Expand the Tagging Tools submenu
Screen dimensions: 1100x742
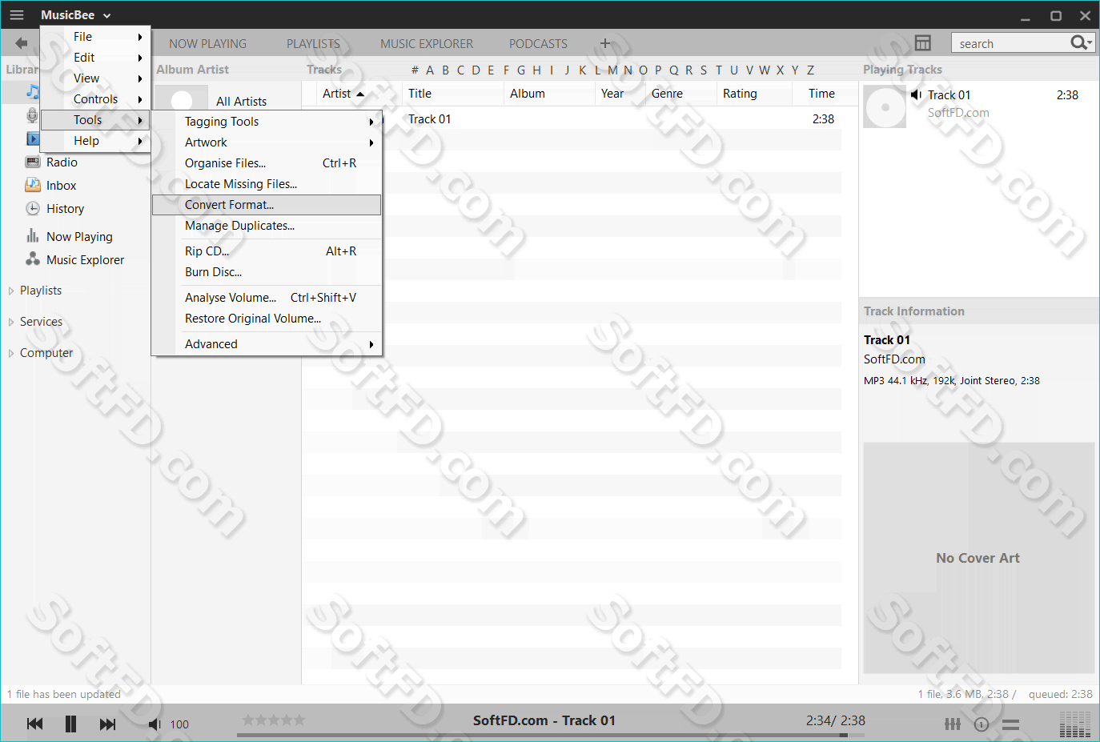267,122
